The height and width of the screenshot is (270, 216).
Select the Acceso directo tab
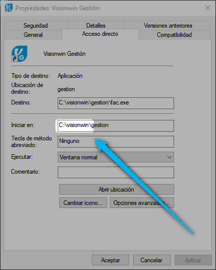click(100, 34)
